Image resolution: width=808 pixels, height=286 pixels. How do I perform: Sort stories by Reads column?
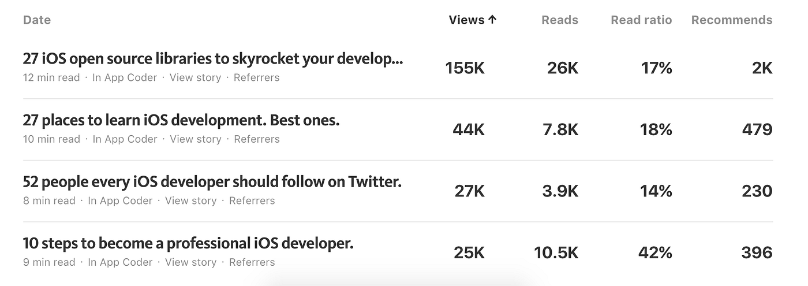pyautogui.click(x=559, y=20)
